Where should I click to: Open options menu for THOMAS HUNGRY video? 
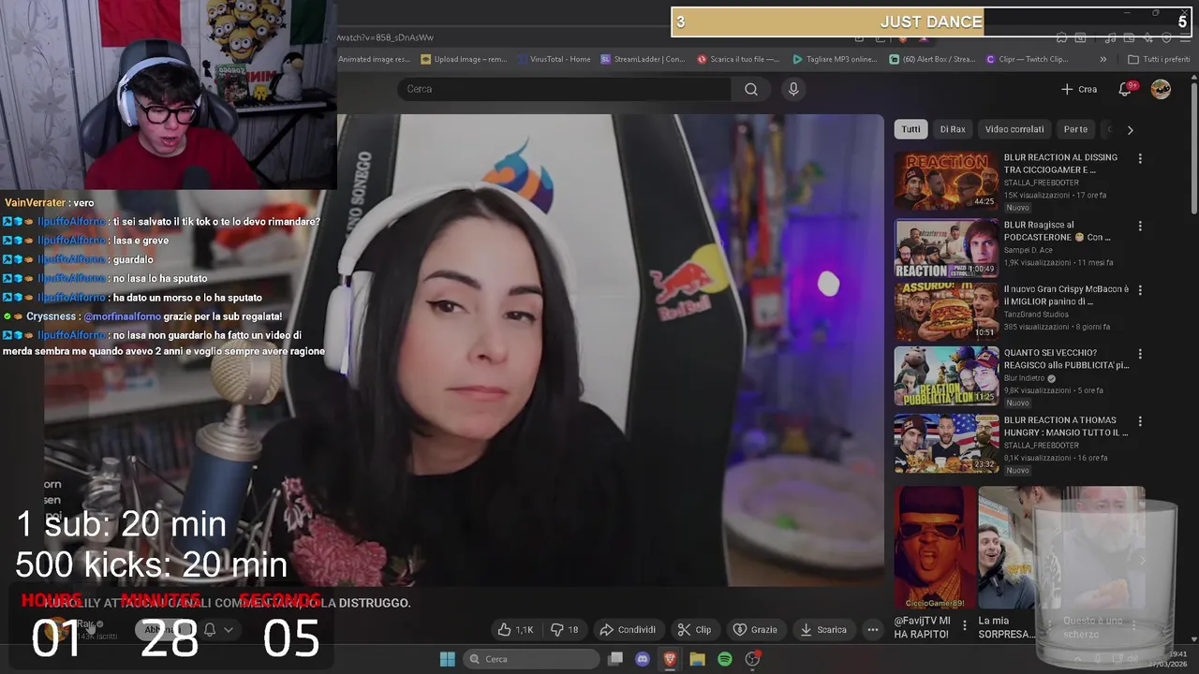coord(1140,421)
